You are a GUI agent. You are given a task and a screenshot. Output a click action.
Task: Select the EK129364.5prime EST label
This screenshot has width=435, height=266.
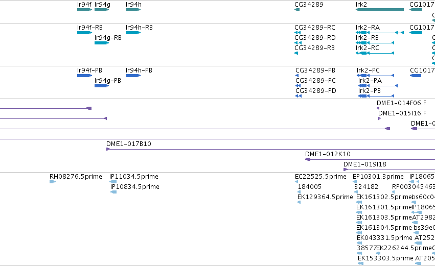(x=325, y=197)
